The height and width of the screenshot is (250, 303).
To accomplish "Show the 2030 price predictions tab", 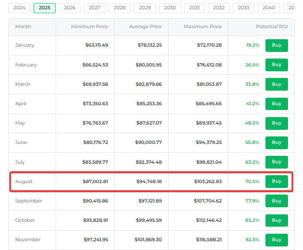I will pyautogui.click(x=170, y=8).
